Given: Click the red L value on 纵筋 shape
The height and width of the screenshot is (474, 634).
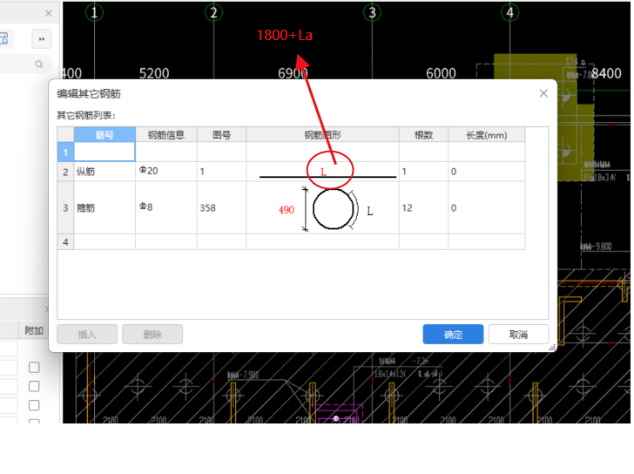Looking at the screenshot, I should (x=323, y=173).
